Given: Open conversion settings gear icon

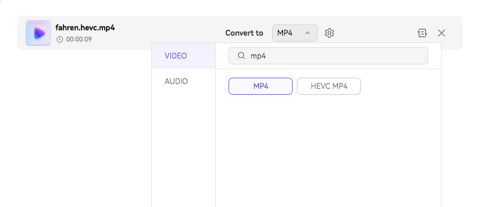Looking at the screenshot, I should point(329,33).
